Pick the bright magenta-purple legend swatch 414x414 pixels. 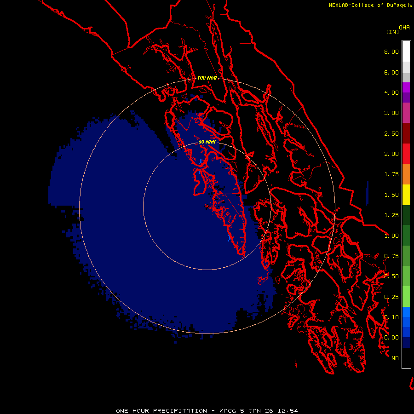pyautogui.click(x=406, y=87)
